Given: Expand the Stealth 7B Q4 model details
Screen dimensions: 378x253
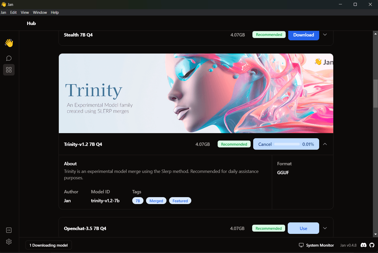Looking at the screenshot, I should click(325, 35).
